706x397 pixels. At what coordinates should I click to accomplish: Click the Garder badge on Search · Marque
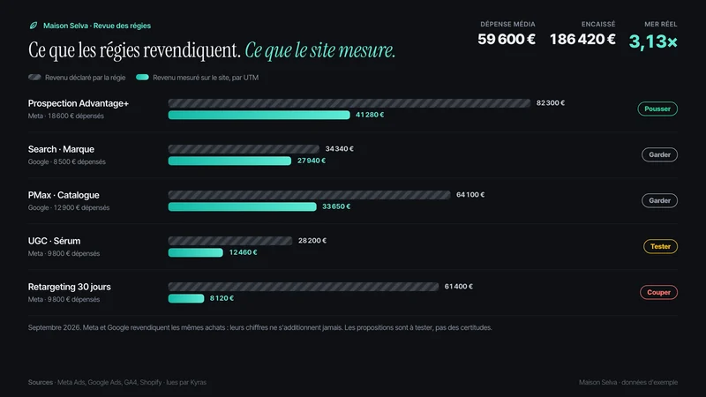[x=659, y=155]
